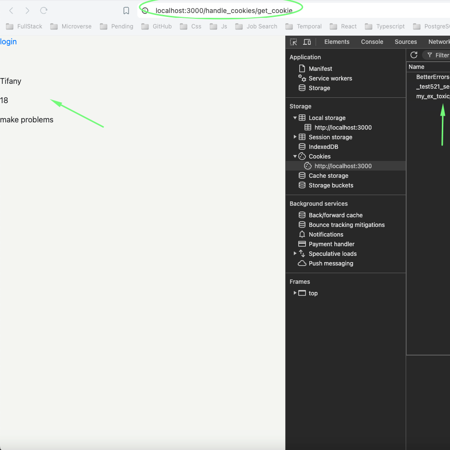Expand the top frame arrow
Screen dimensions: 450x450
point(295,293)
